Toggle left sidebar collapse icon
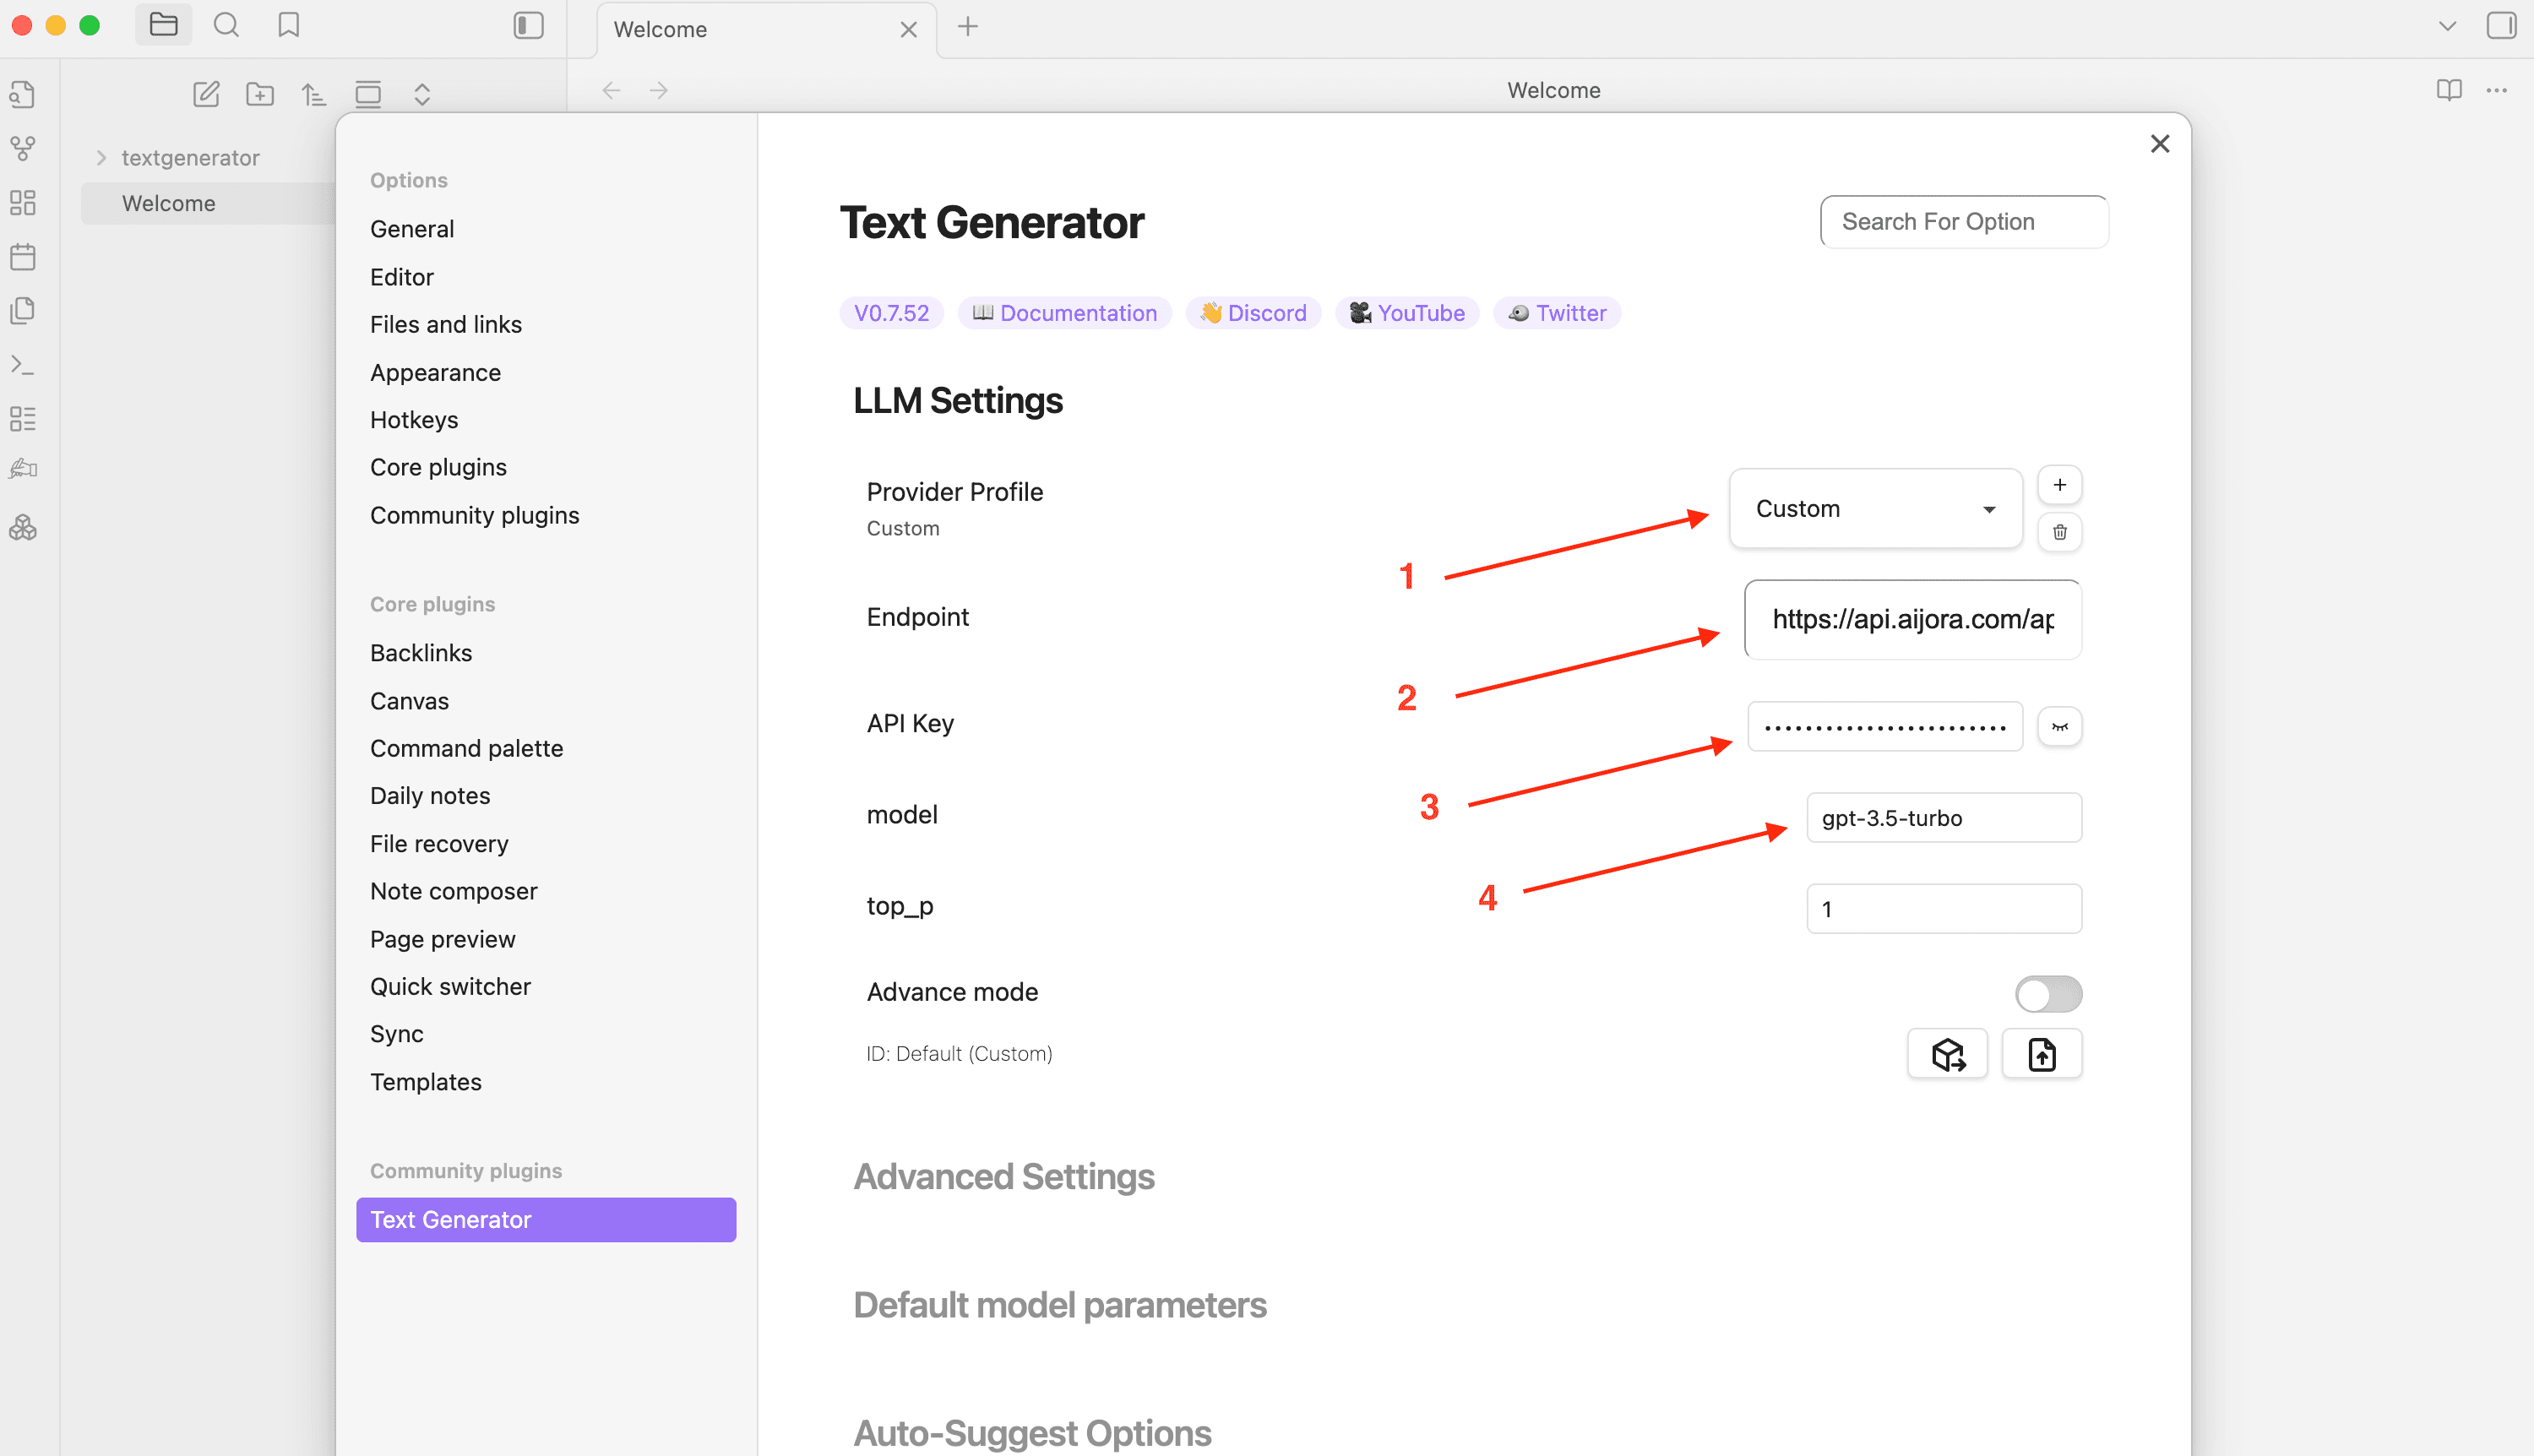The width and height of the screenshot is (2534, 1456). [528, 26]
